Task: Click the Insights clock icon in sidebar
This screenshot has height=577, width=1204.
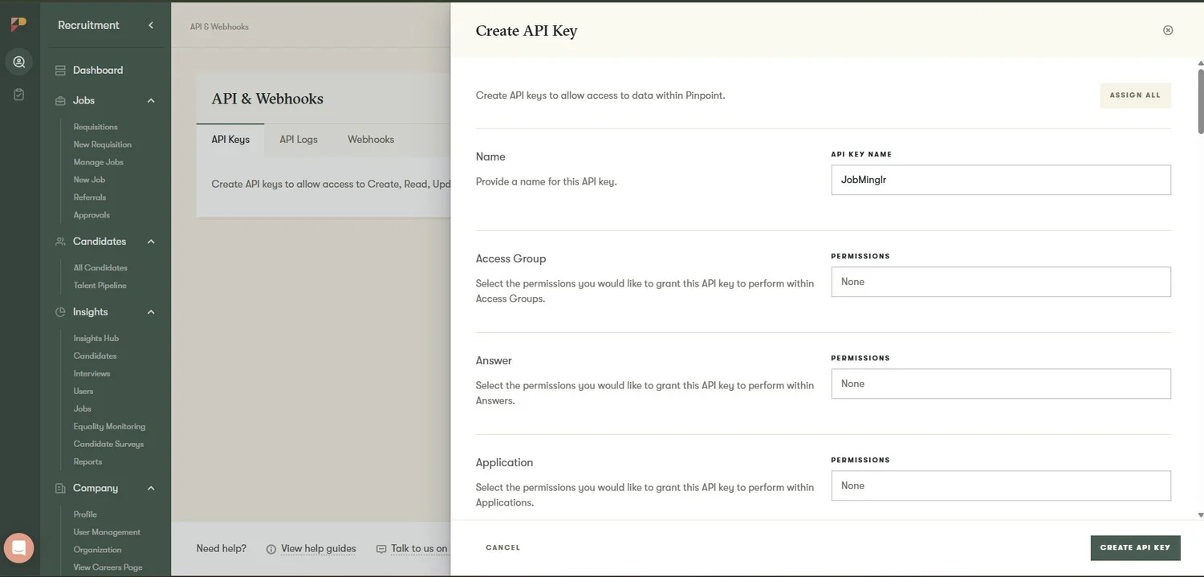Action: point(59,311)
